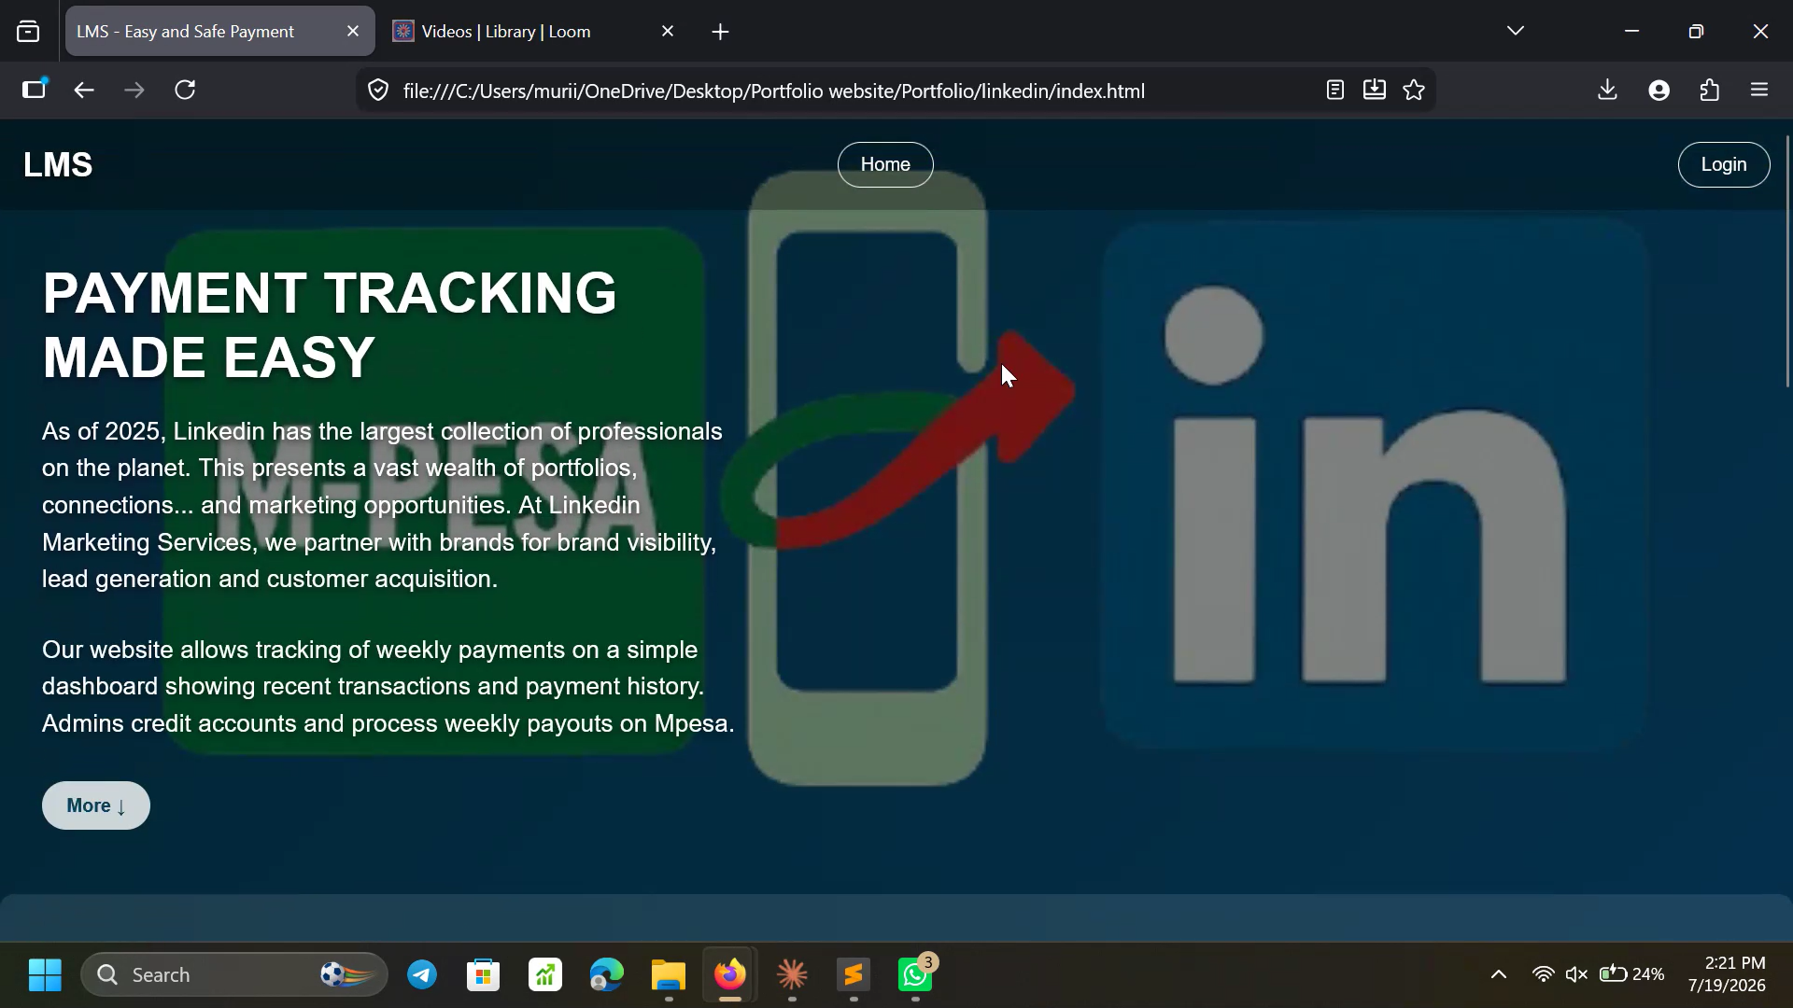The image size is (1793, 1008).
Task: Open the Windows Start menu
Action: tap(45, 975)
